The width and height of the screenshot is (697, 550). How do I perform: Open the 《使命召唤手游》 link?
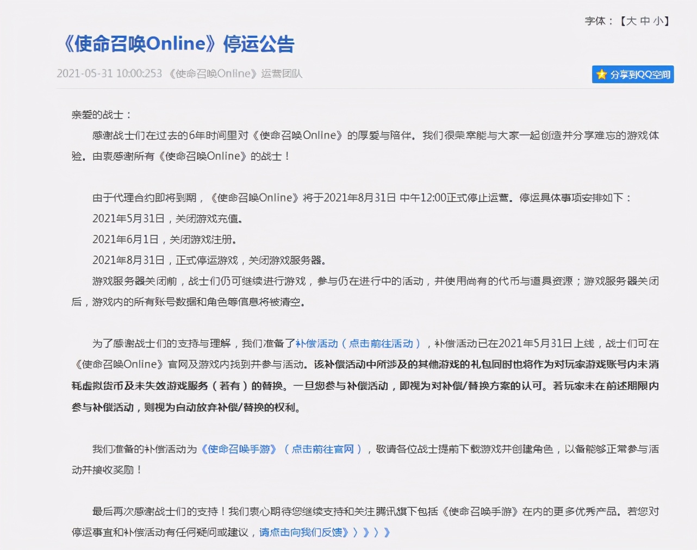[x=238, y=449]
